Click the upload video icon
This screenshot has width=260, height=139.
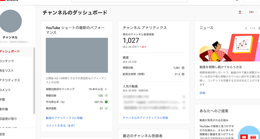click(240, 12)
